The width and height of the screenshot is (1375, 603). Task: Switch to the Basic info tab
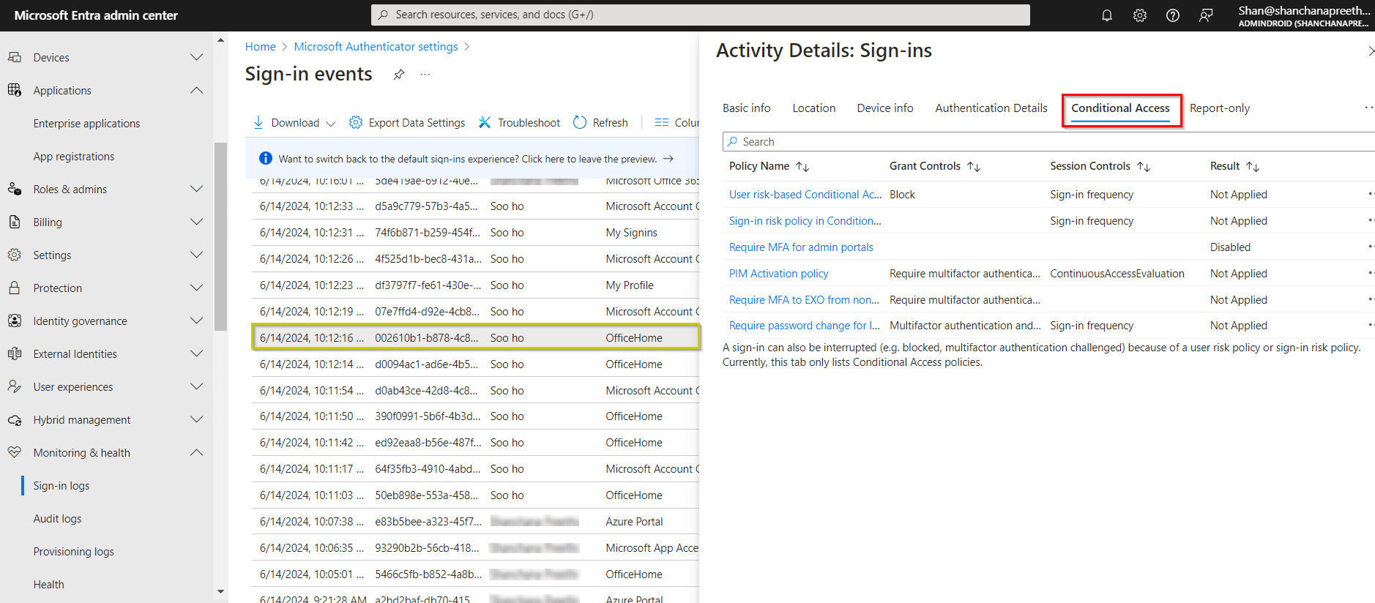pyautogui.click(x=746, y=108)
